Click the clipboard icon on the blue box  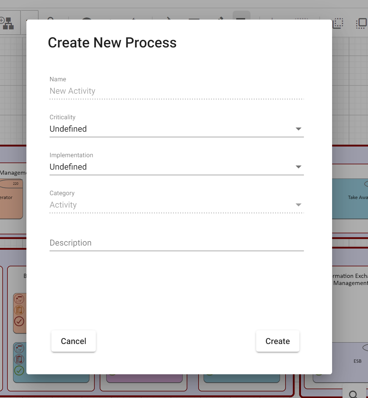pos(19,359)
